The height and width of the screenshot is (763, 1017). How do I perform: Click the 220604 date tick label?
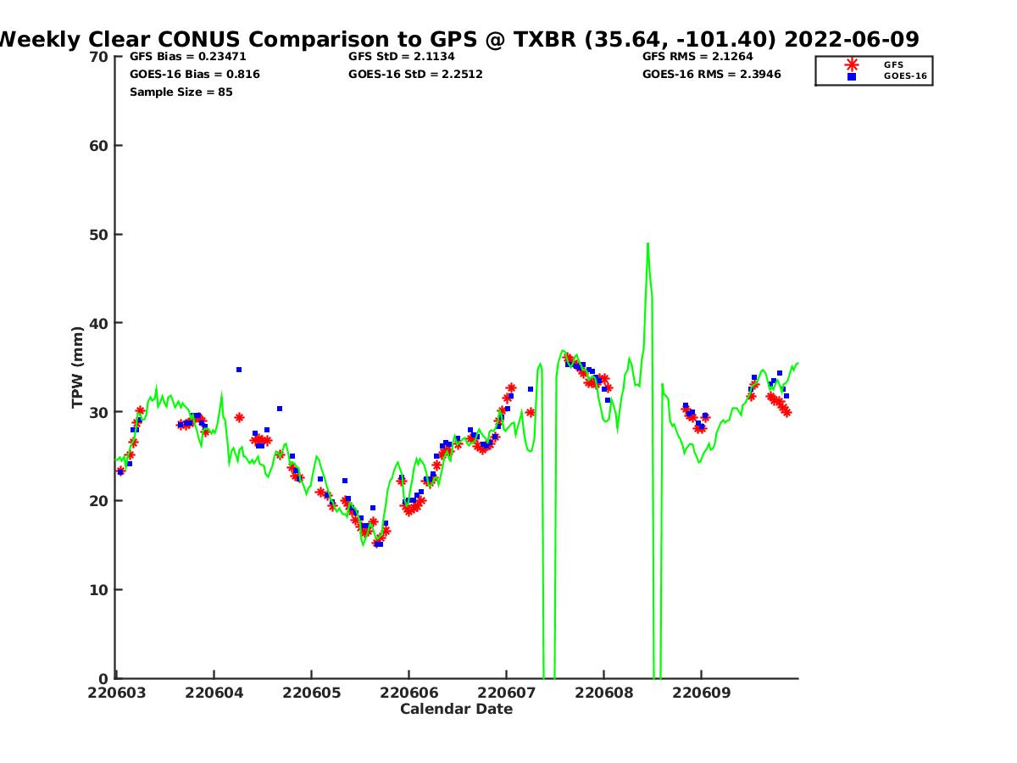pos(214,693)
